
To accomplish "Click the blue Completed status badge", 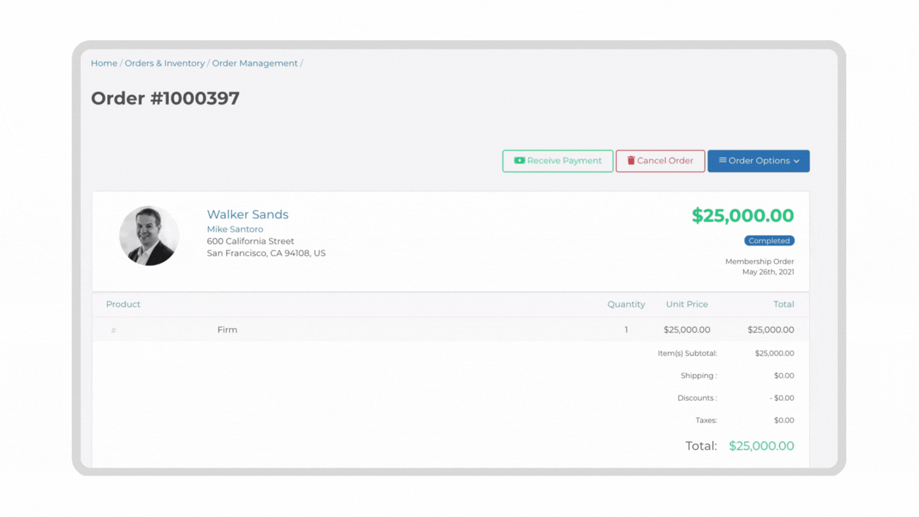I will [769, 241].
